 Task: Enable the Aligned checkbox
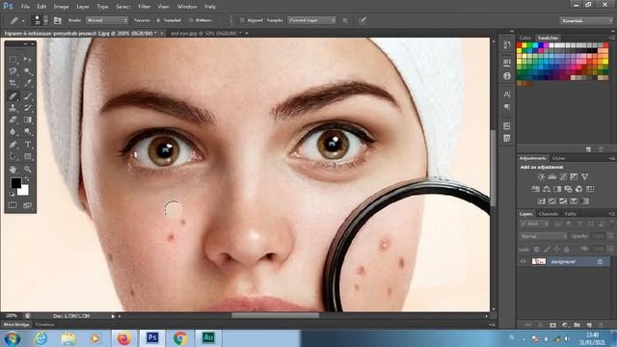(242, 20)
